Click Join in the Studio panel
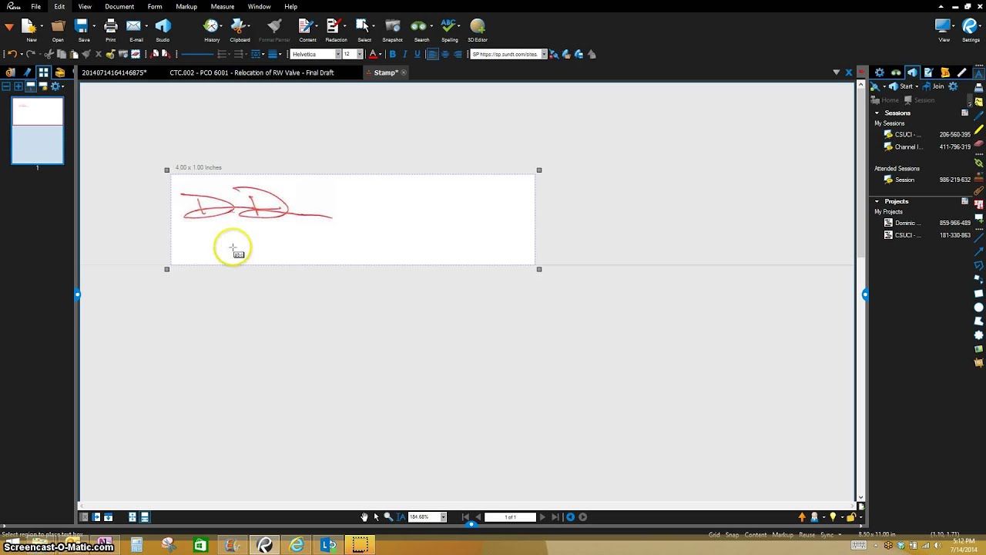Screen dimensions: 986x555 (x=937, y=86)
